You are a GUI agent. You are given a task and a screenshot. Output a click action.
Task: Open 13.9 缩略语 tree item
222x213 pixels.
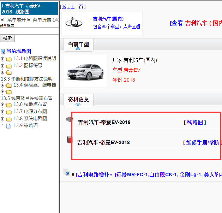click(x=26, y=125)
